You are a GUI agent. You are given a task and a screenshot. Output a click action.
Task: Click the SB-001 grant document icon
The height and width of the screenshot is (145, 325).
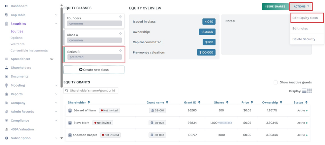click(x=152, y=111)
